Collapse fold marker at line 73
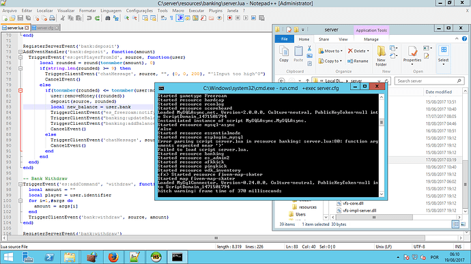471x264 pixels. 20,52
